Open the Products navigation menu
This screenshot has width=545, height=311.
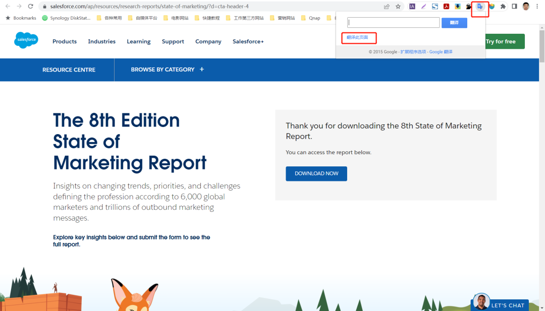pyautogui.click(x=65, y=41)
